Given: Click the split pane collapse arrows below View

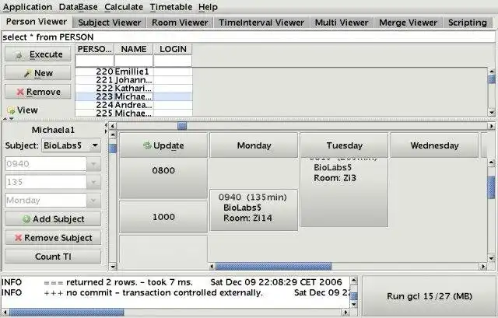Looking at the screenshot, I should coord(9,119).
